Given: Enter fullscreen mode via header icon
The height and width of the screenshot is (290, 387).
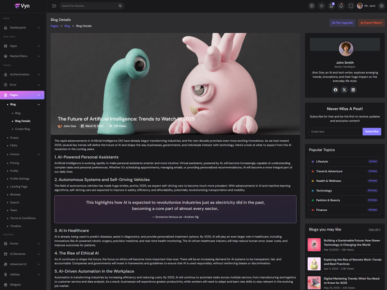Looking at the screenshot, I should pyautogui.click(x=351, y=6).
